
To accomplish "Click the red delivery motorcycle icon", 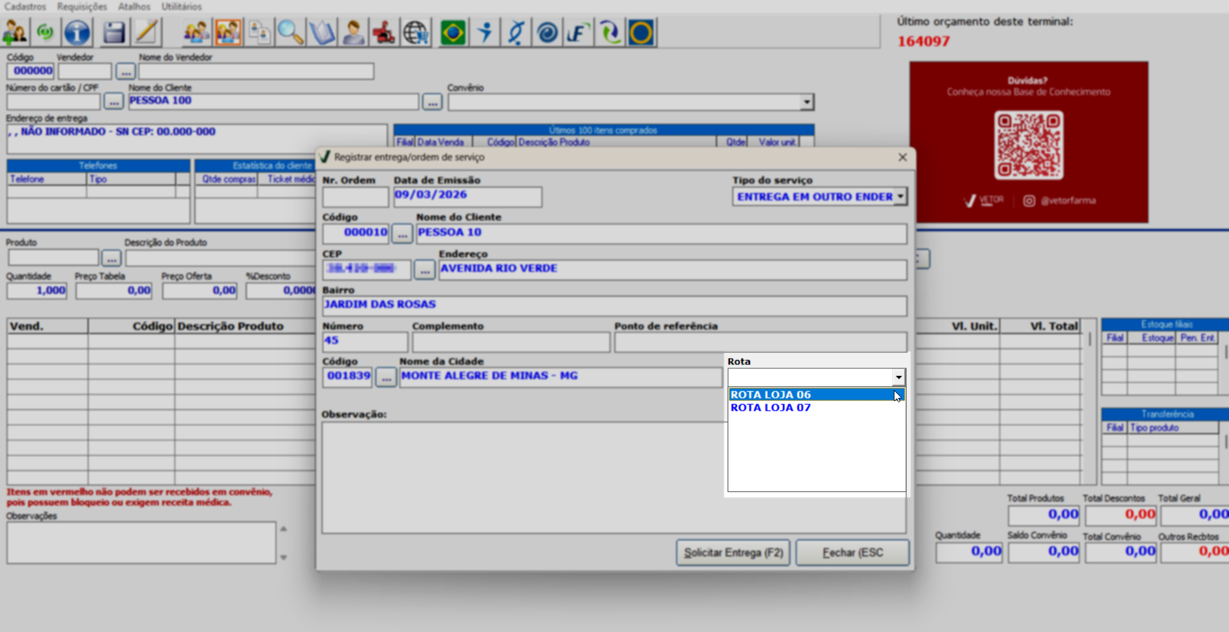I will pos(384,32).
